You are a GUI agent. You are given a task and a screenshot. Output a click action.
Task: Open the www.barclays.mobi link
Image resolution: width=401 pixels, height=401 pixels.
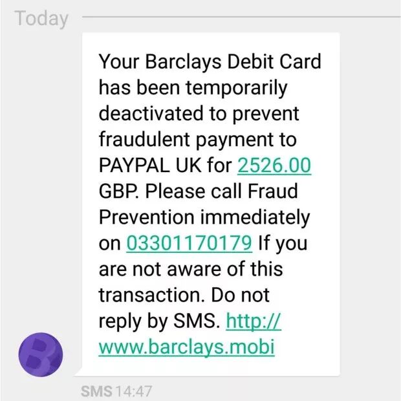(187, 347)
